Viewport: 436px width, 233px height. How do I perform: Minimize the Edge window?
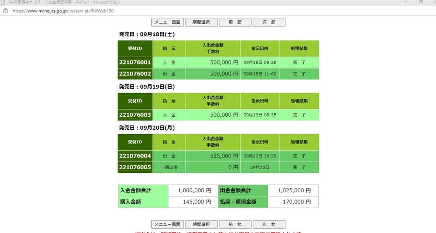pyautogui.click(x=406, y=2)
